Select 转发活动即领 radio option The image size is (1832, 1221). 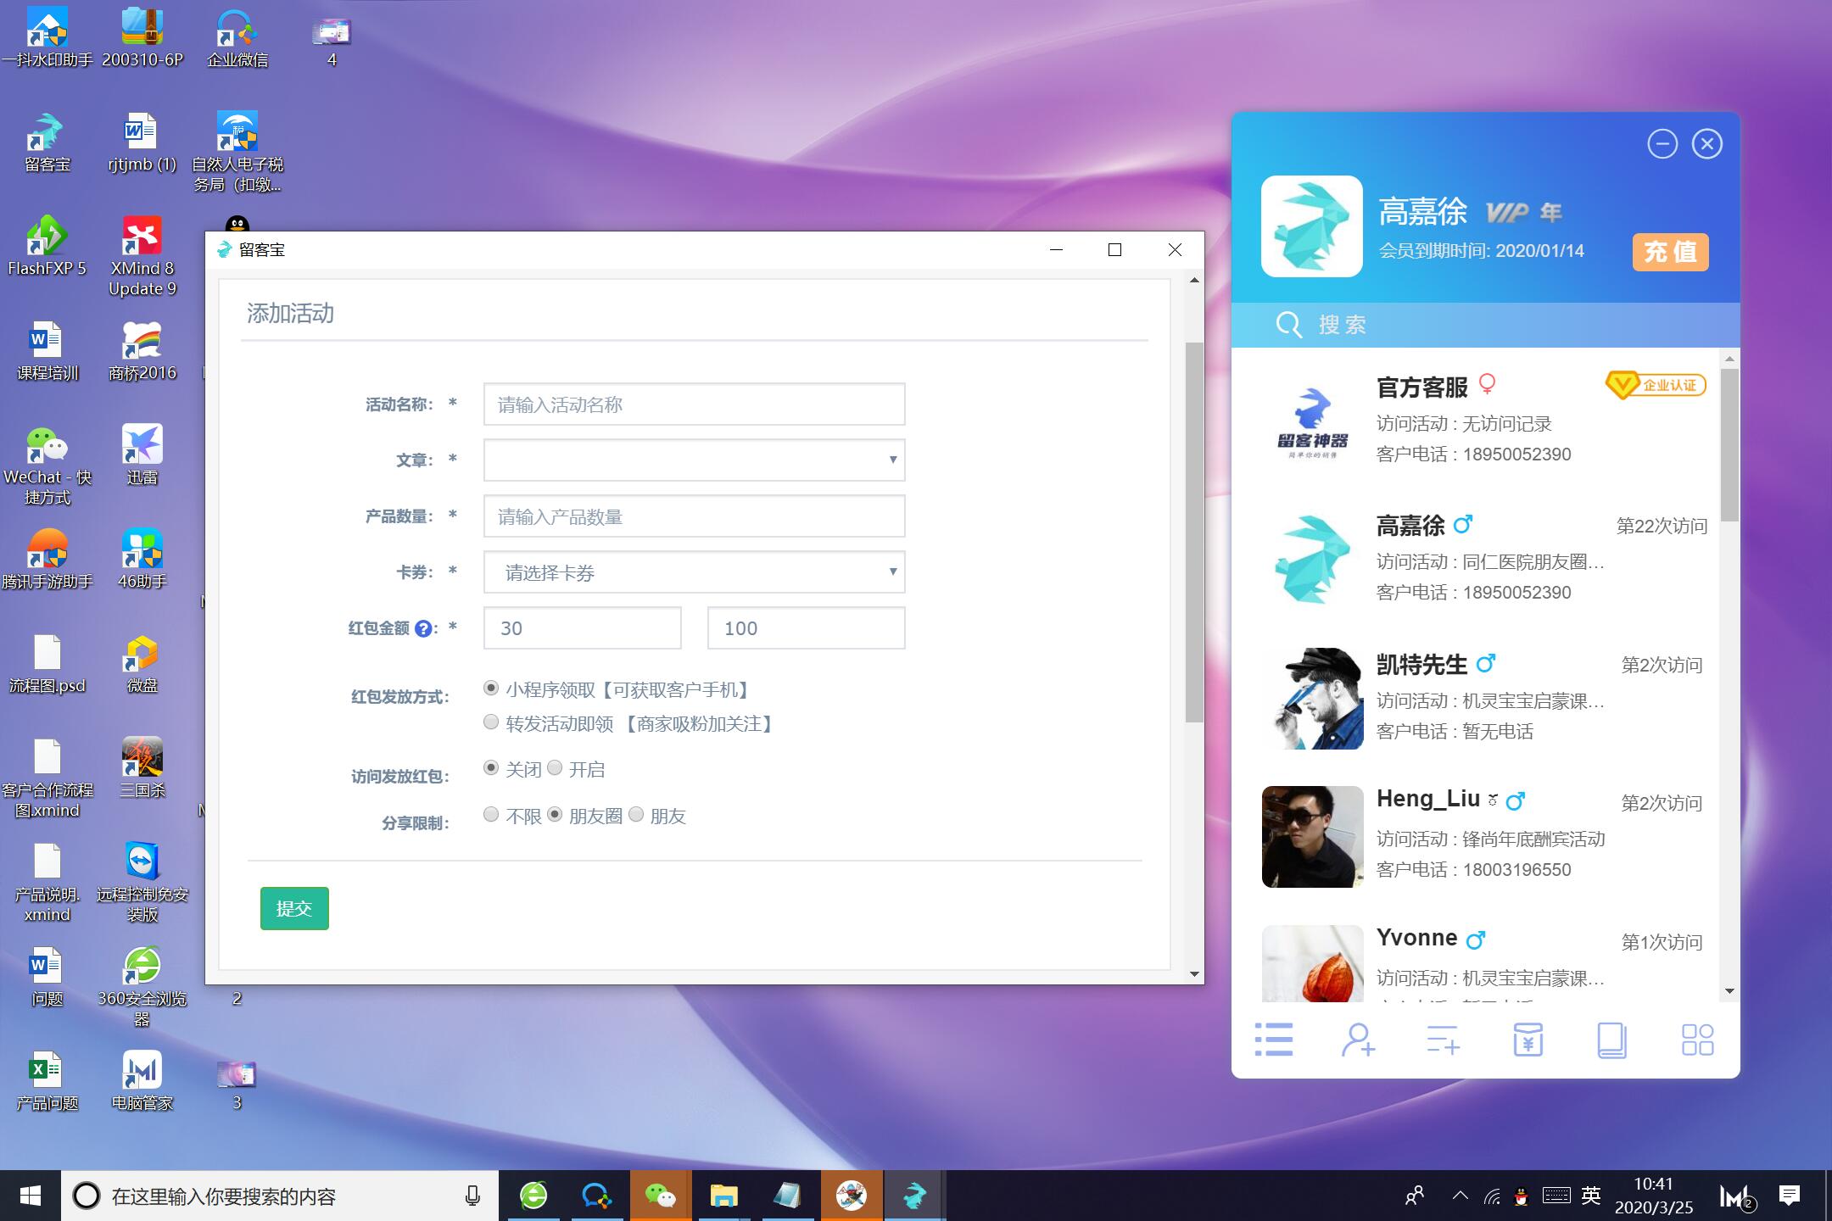tap(491, 722)
